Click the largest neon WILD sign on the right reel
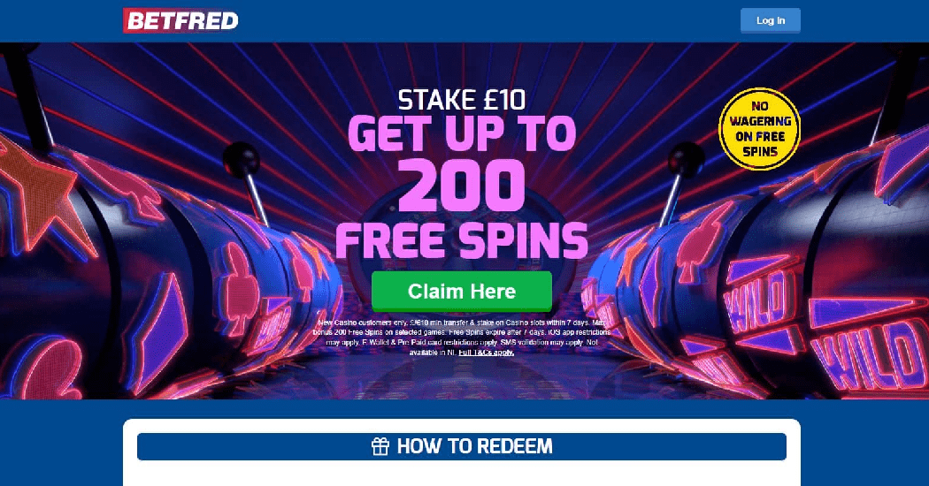929x486 pixels. pyautogui.click(x=869, y=355)
